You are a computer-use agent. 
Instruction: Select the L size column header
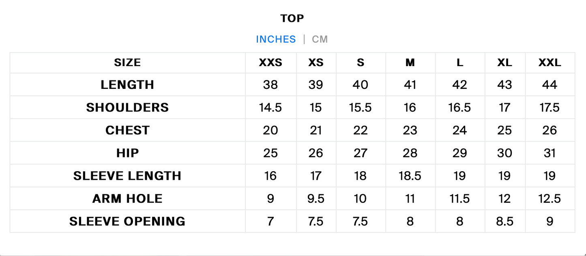click(x=459, y=63)
